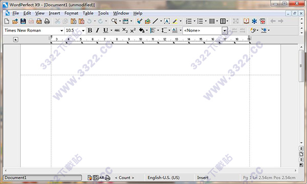Expand the numbering list dropdown arrow

tap(194, 21)
